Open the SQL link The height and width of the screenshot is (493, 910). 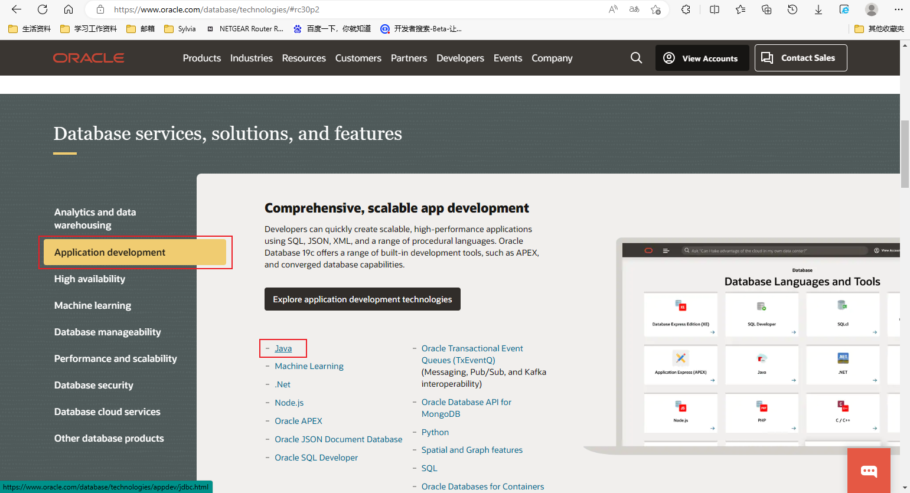click(x=429, y=468)
